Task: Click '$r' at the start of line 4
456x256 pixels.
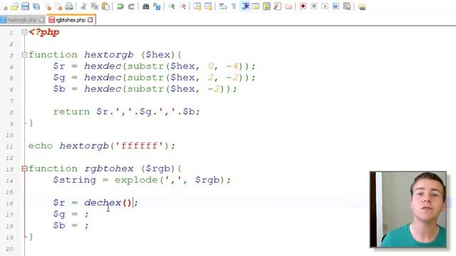Action: click(59, 66)
